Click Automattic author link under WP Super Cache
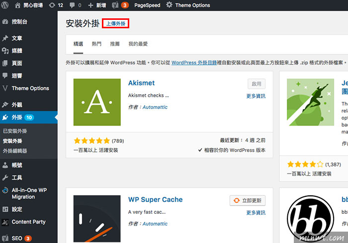Viewport: 348px width, 243px height. click(155, 224)
